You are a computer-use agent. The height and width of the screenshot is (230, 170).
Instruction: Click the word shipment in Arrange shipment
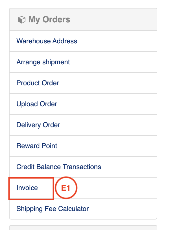56,62
